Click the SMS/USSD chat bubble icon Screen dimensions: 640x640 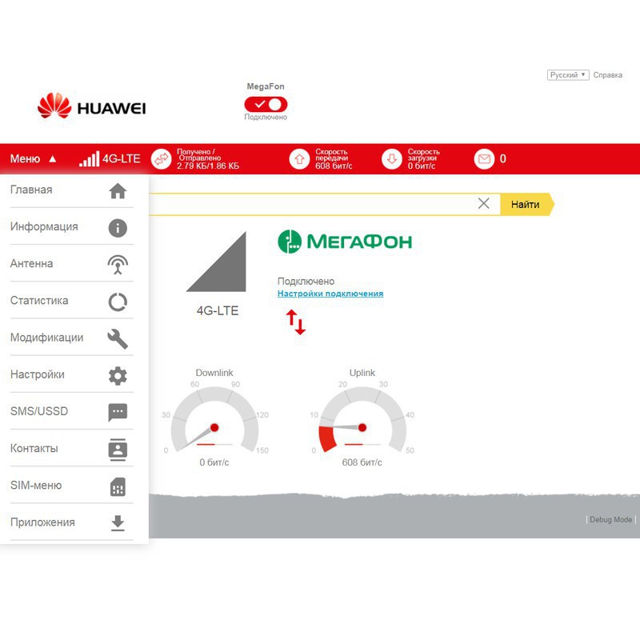coord(118,412)
